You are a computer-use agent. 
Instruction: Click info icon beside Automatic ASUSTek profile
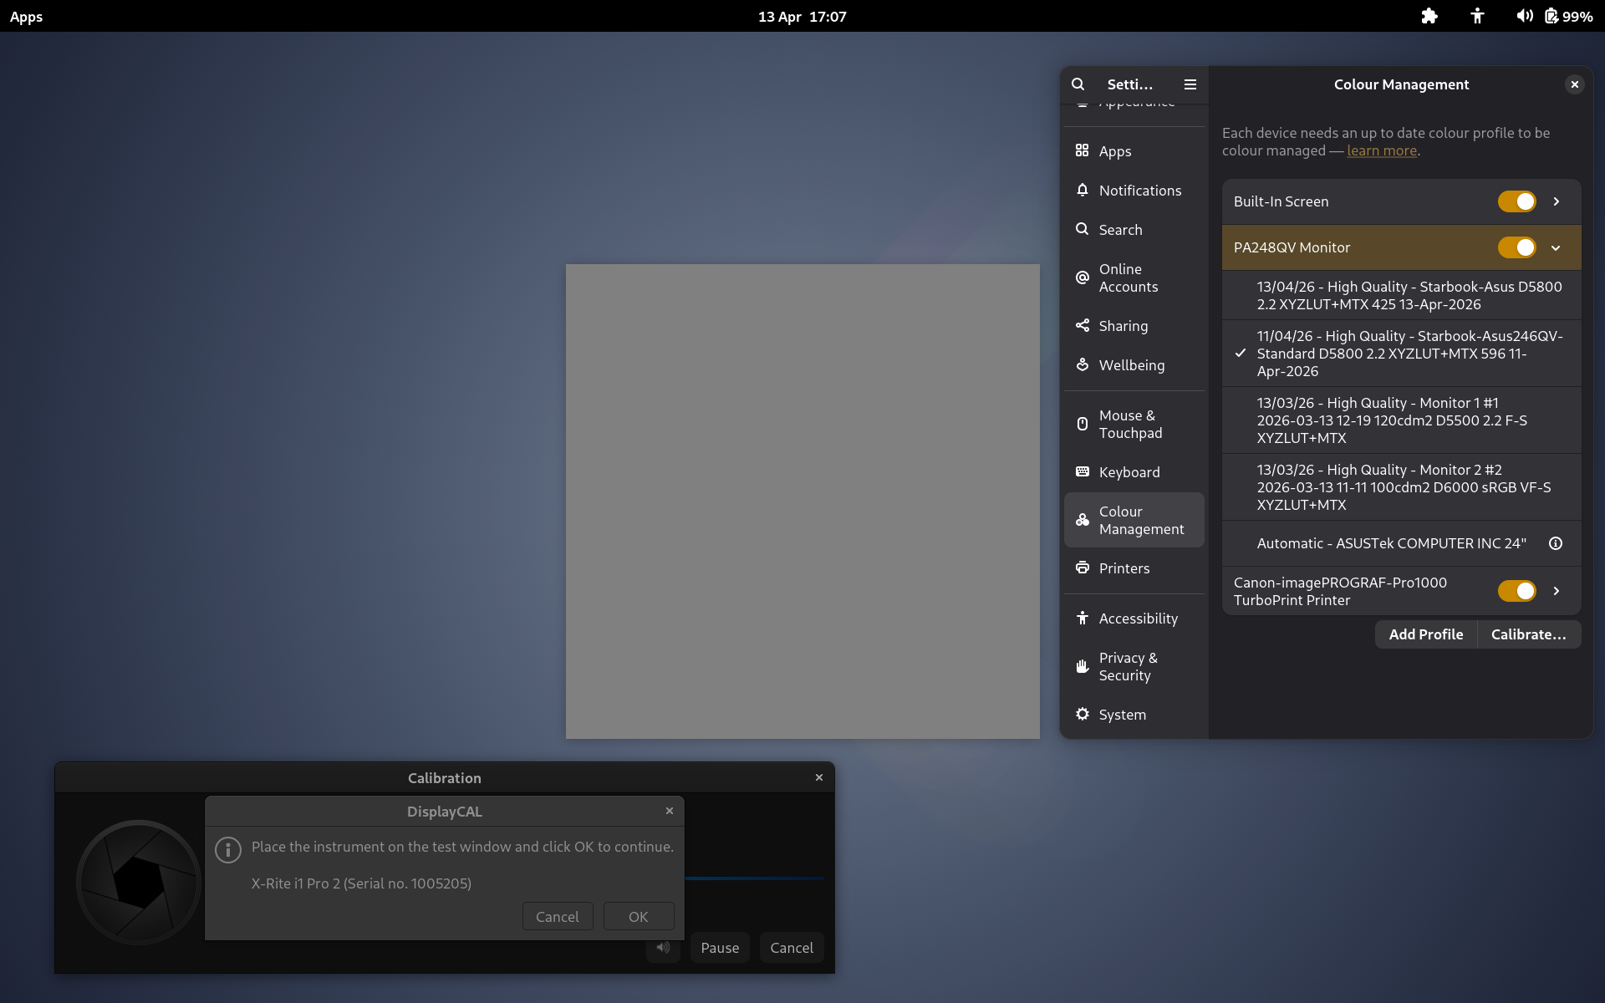coord(1556,543)
